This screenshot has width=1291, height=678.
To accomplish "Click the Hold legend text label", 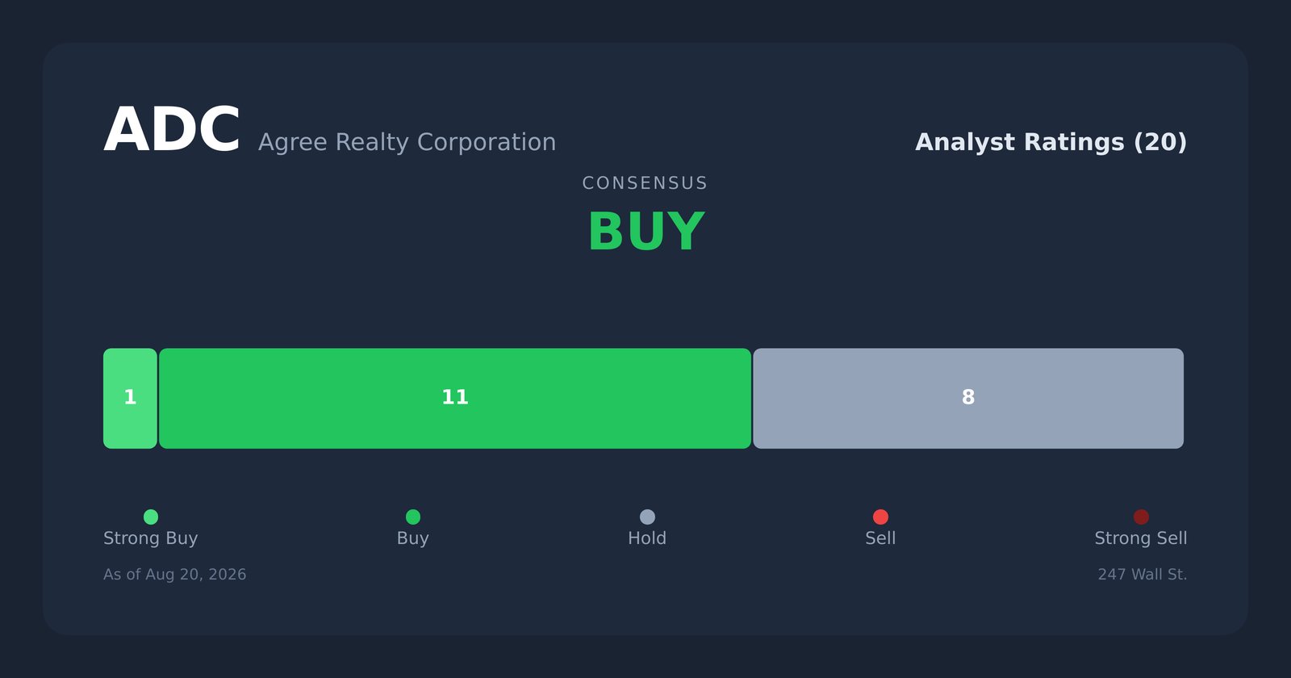I will click(x=647, y=538).
